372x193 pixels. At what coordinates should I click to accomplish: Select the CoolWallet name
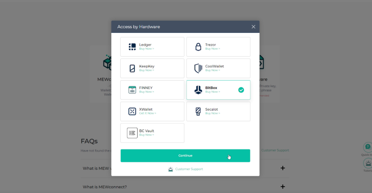[215, 66]
